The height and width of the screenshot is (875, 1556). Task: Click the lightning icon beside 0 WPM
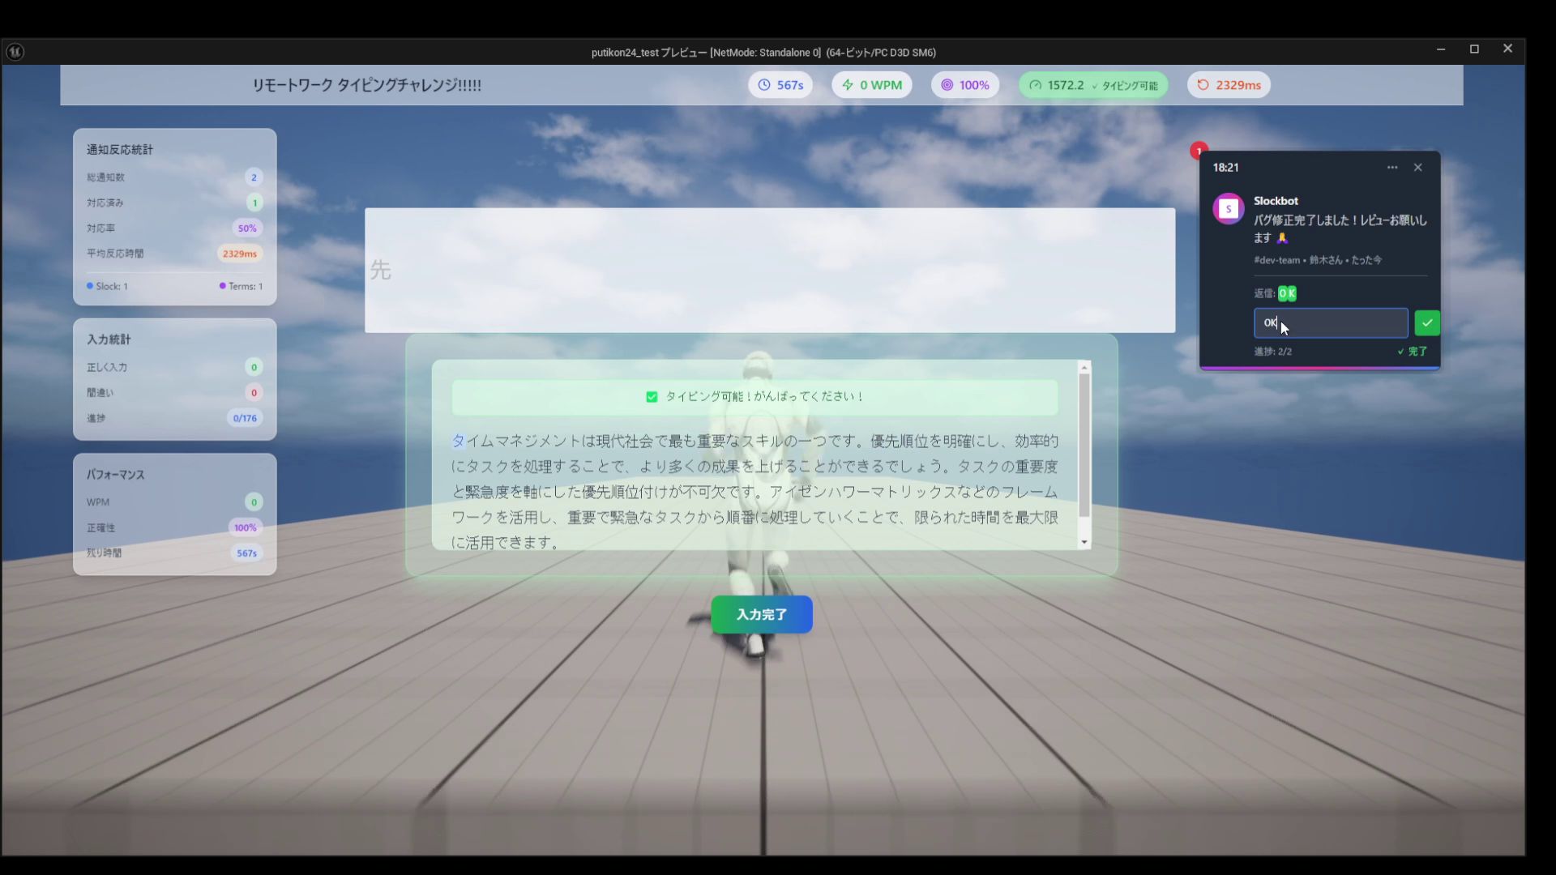coord(848,85)
